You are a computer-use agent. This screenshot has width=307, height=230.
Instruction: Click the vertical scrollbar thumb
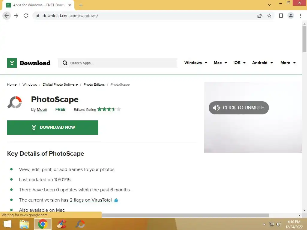click(x=304, y=39)
